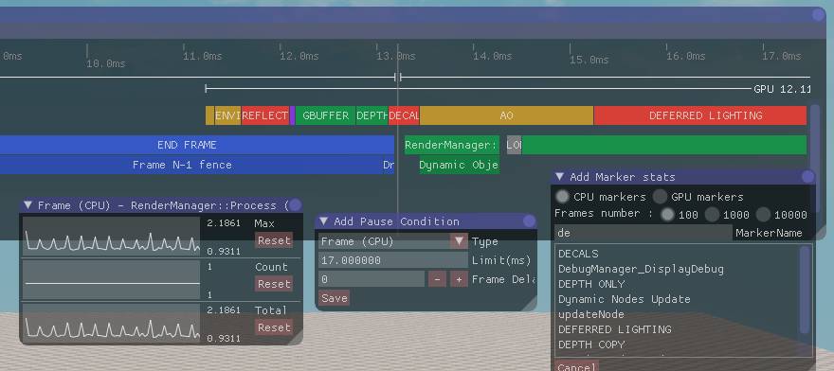Image resolution: width=834 pixels, height=371 pixels.
Task: Click the DECAL GPU timeline block
Action: pyautogui.click(x=405, y=115)
